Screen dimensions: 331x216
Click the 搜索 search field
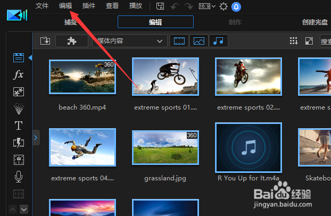point(326,41)
